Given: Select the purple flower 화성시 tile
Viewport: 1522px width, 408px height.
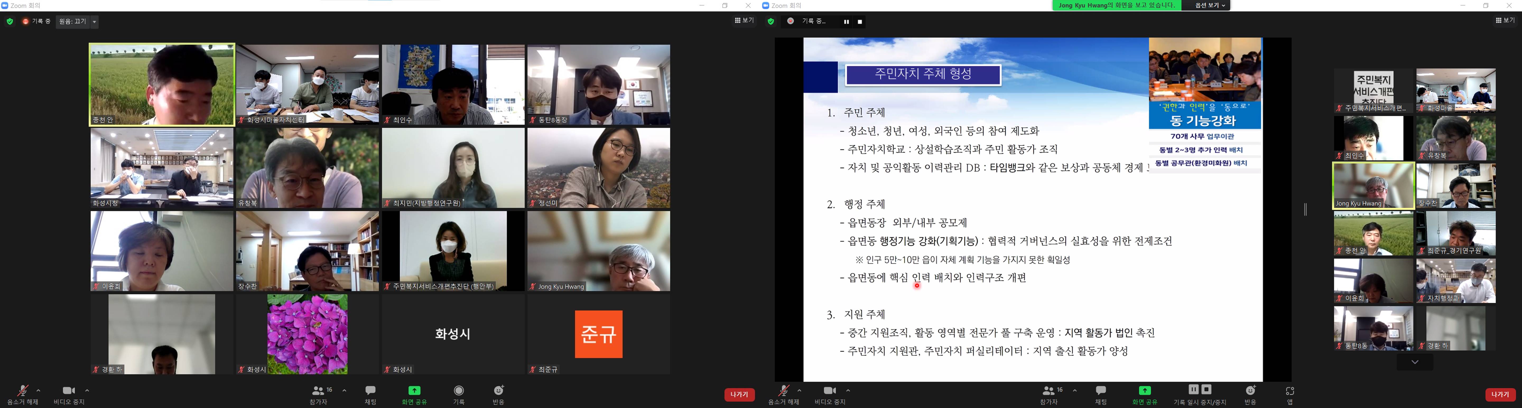Looking at the screenshot, I should 307,334.
